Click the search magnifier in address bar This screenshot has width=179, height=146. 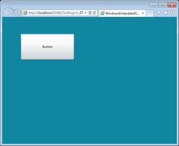coord(81,13)
